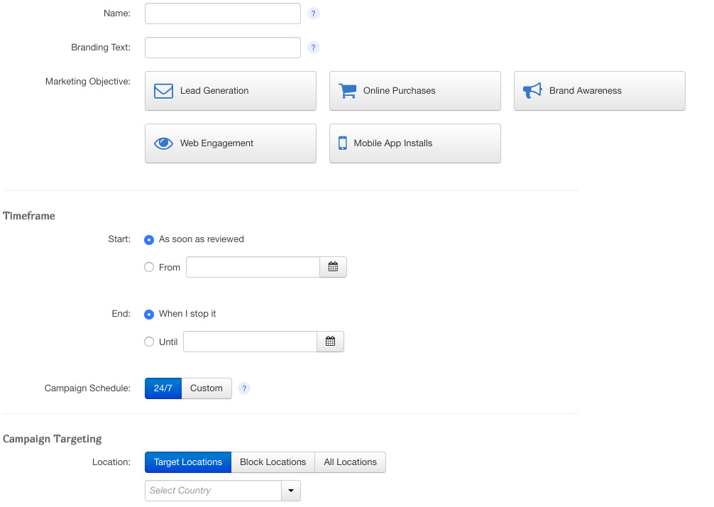Select Mobile App Installs objective
714x507 pixels.
pos(414,143)
